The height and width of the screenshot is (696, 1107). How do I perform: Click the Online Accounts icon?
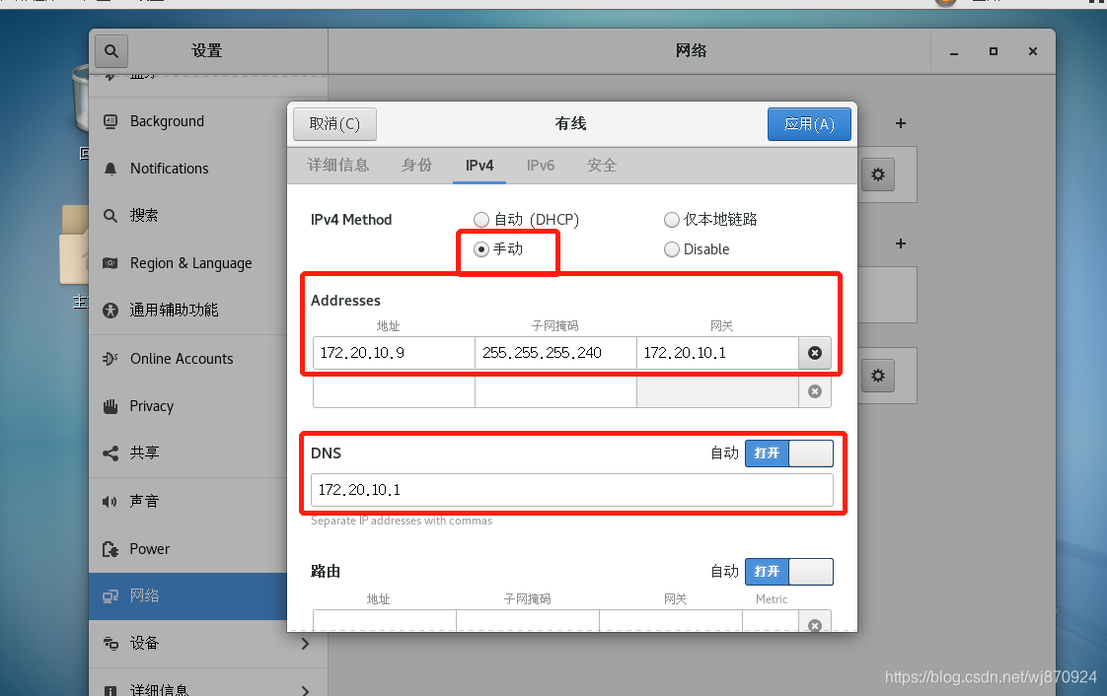click(111, 359)
